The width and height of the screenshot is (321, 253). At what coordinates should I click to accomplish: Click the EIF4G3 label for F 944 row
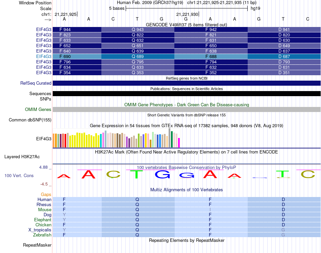coord(44,29)
